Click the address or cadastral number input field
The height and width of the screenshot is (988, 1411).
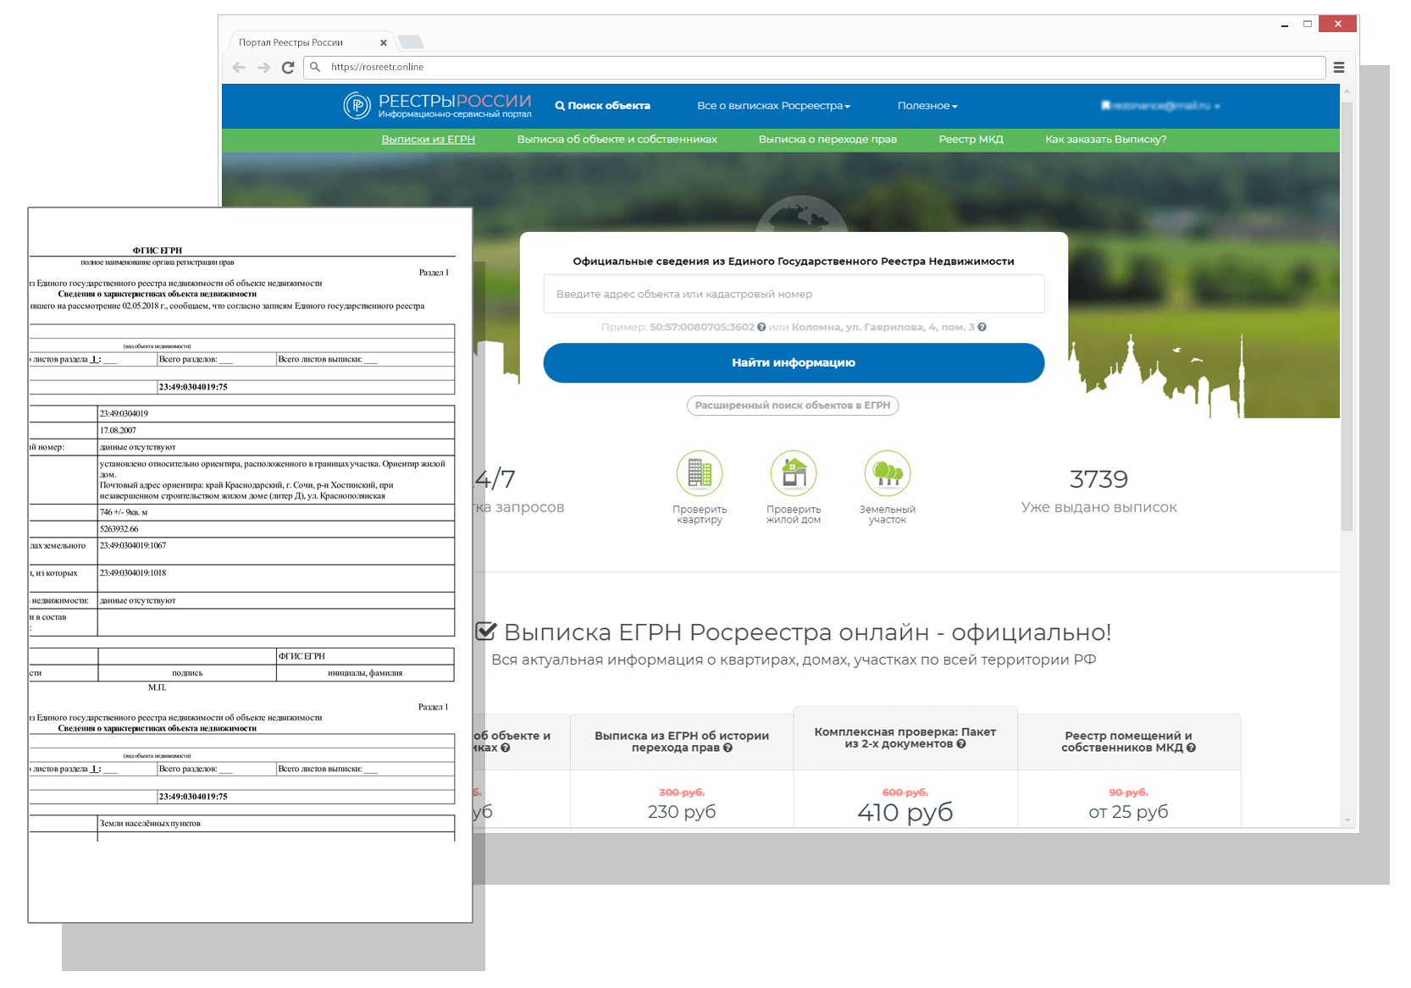[794, 295]
